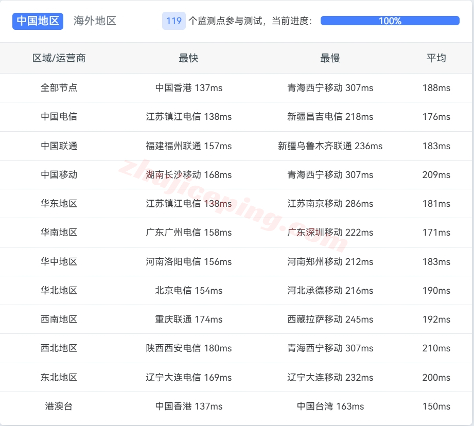Click 重庆联通 174ms cell
Screen dimensions: 474x426
(x=189, y=319)
